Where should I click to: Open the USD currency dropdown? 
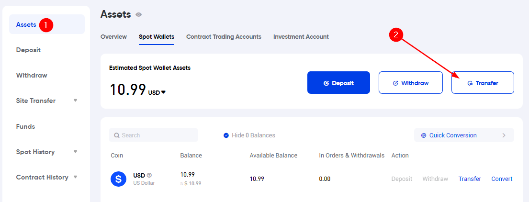(x=157, y=92)
